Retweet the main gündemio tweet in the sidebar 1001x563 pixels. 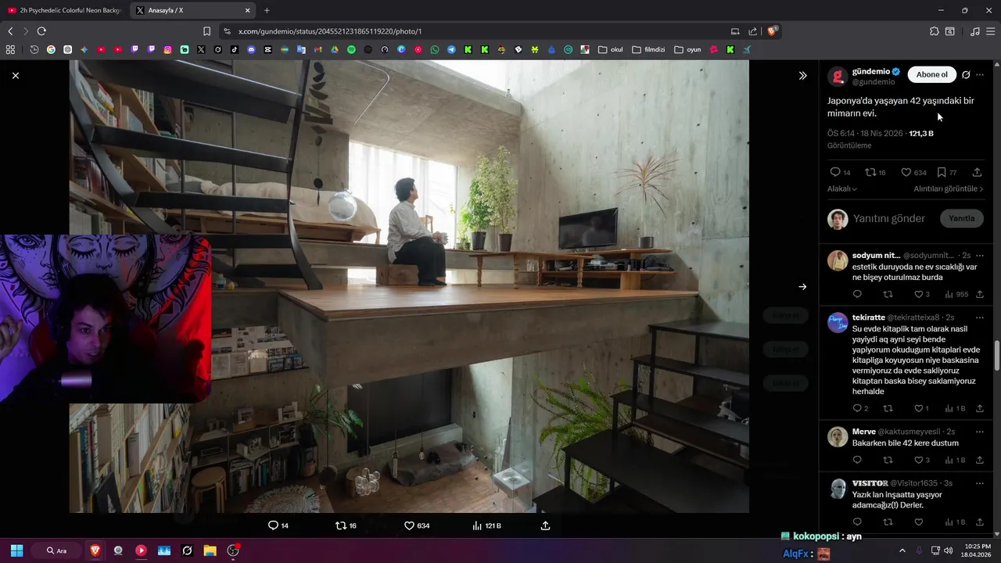click(x=870, y=172)
